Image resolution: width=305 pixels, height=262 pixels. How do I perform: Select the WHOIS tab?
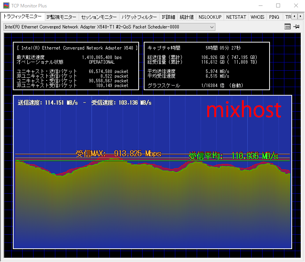coord(257,17)
